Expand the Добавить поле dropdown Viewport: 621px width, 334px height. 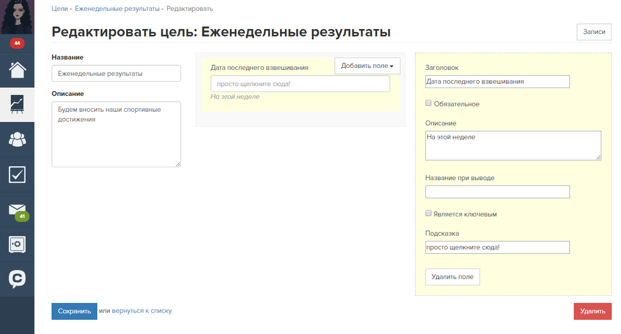[367, 66]
